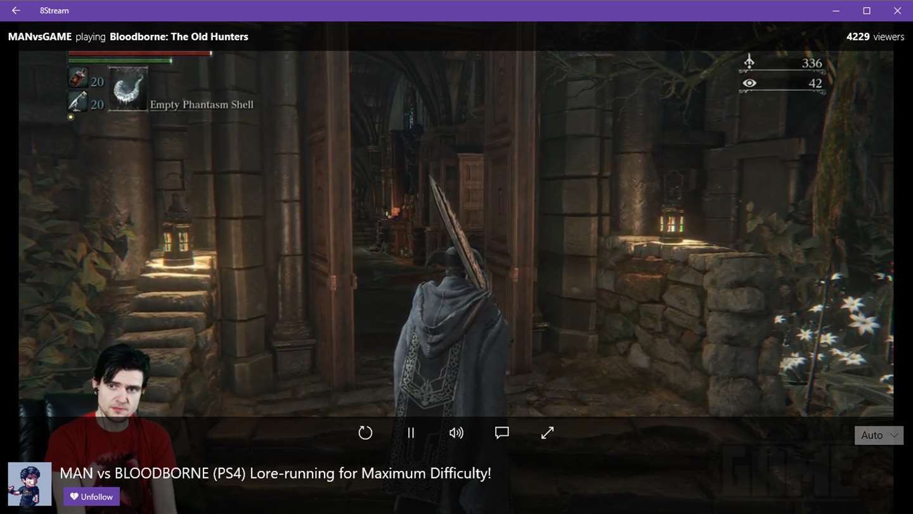
Task: Select the 4229 viewers count
Action: pyautogui.click(x=875, y=37)
